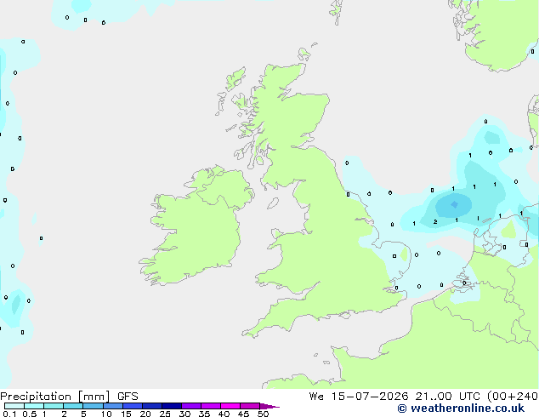Click the darkest blue precipitation core in North Sea
The image size is (539, 417).
pos(455,205)
